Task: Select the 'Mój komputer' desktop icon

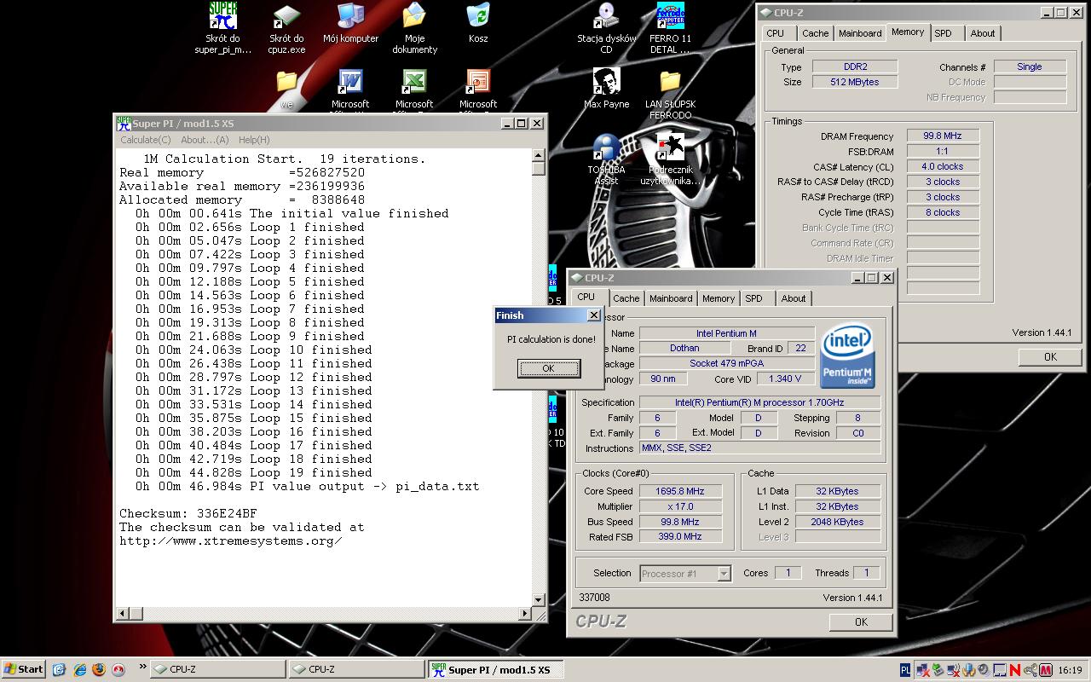Action: coord(350,16)
